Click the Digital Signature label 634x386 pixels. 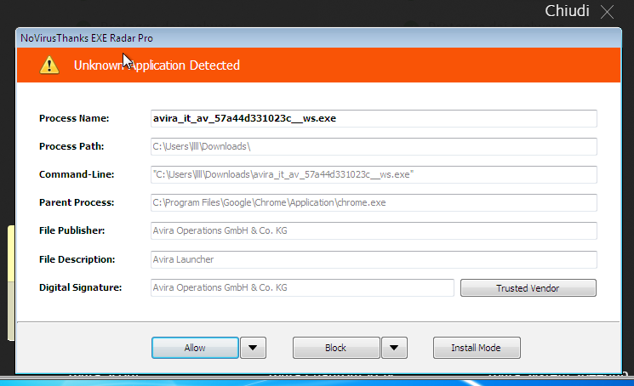click(x=81, y=287)
